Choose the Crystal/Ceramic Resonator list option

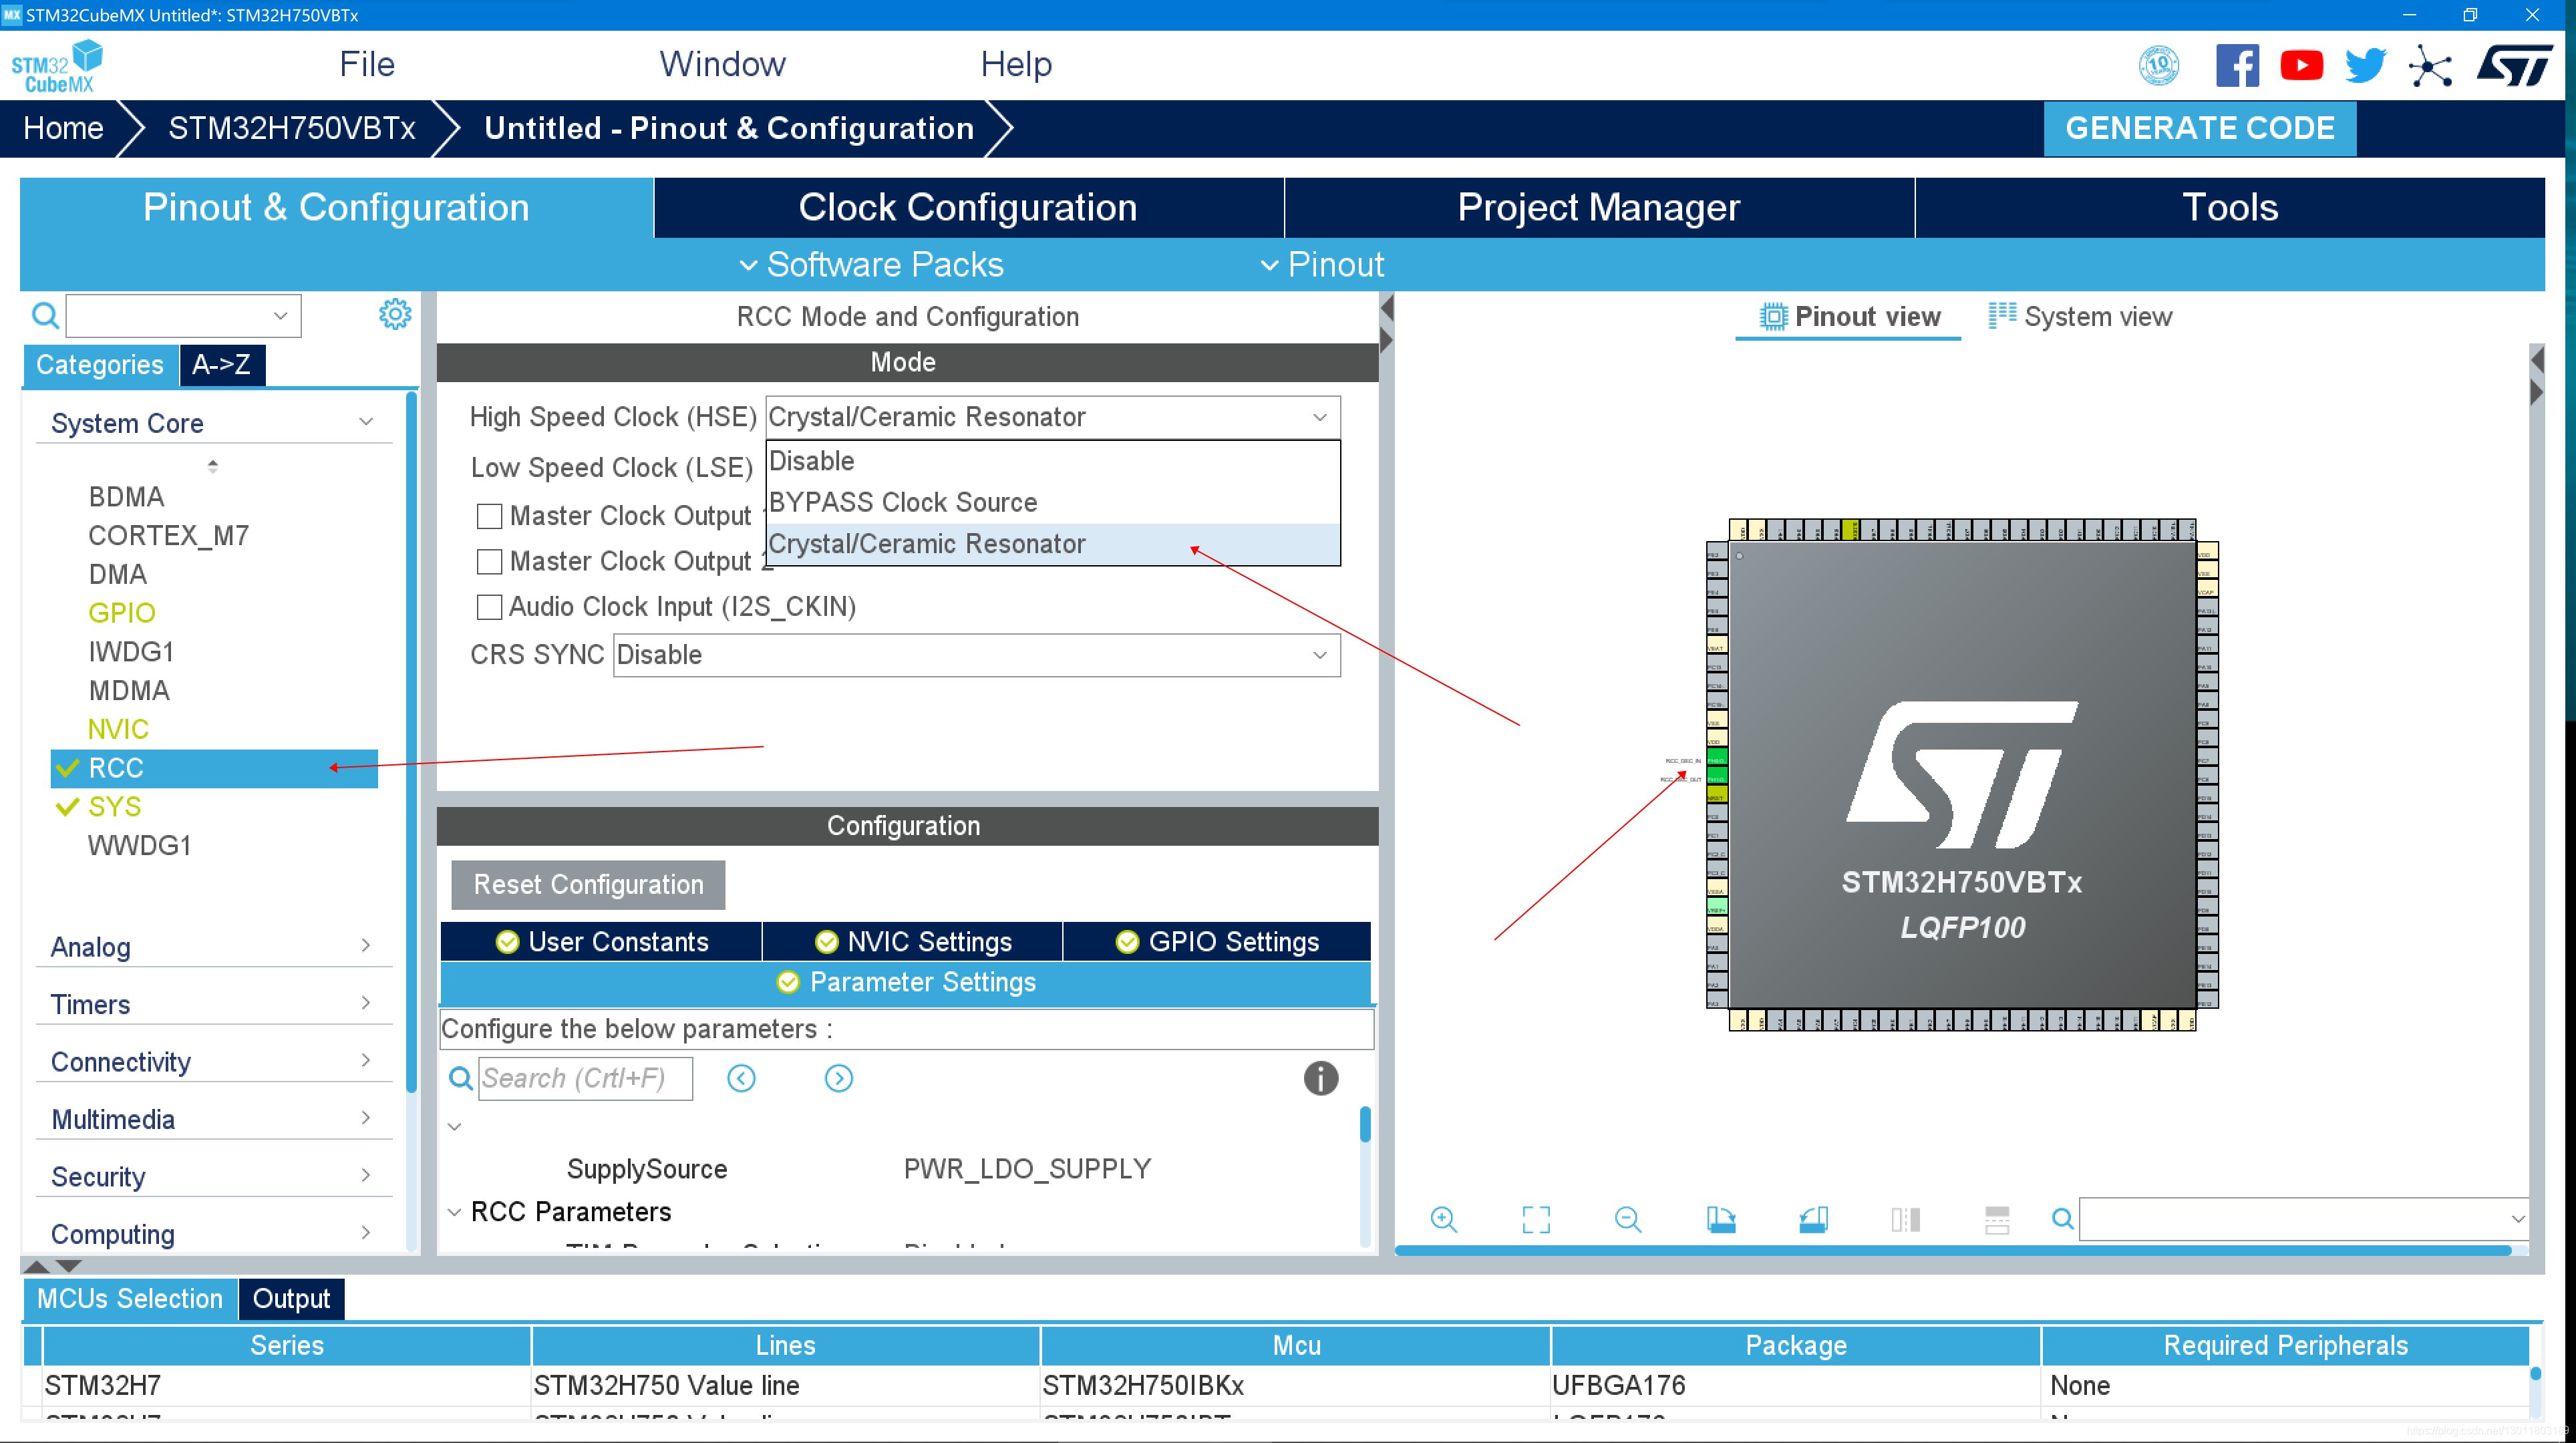click(x=1052, y=544)
